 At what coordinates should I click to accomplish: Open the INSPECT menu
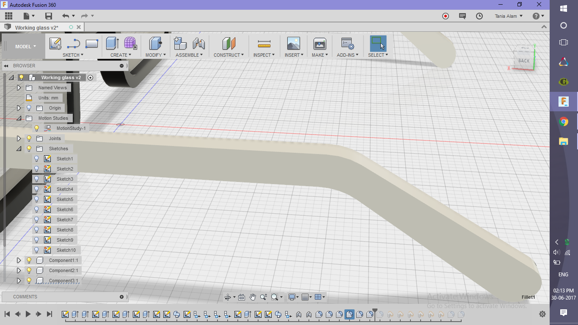(x=264, y=55)
